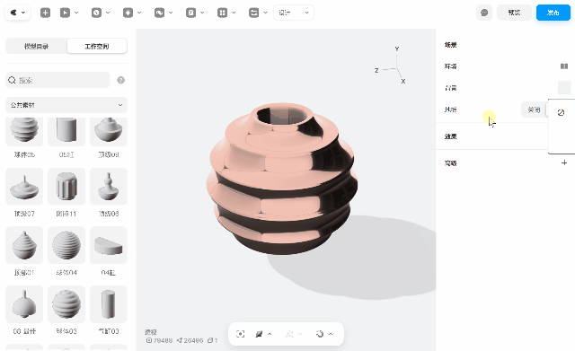This screenshot has width=575, height=351.
Task: Switch to the 模型目录 tab
Action: pyautogui.click(x=36, y=46)
